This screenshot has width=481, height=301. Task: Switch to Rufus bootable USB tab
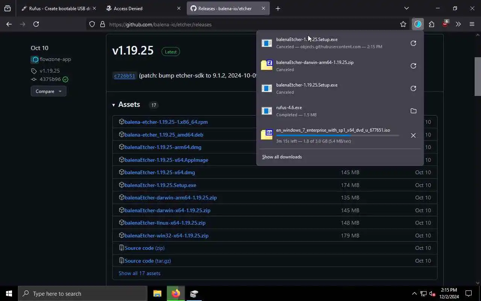click(x=56, y=8)
